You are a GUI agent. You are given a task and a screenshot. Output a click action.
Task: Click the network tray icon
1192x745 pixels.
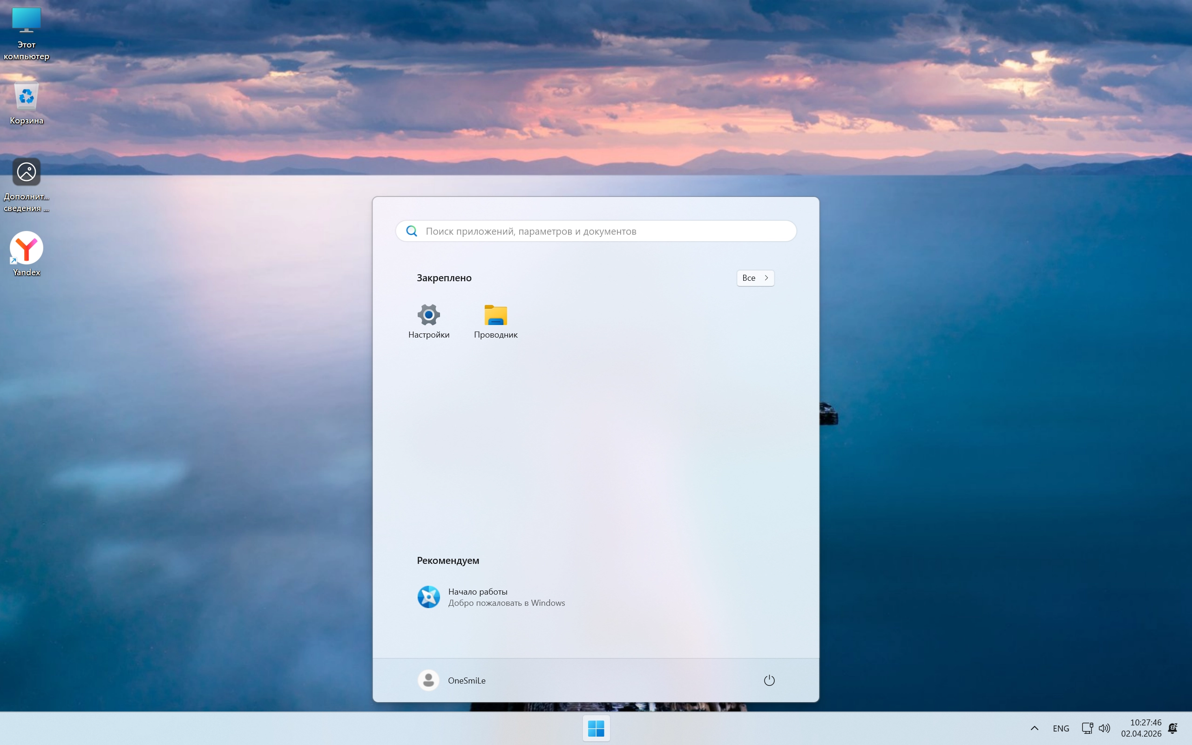1087,728
